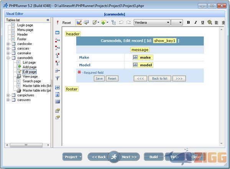Click the <<< previous record button
The image size is (230, 169).
(x=140, y=79)
